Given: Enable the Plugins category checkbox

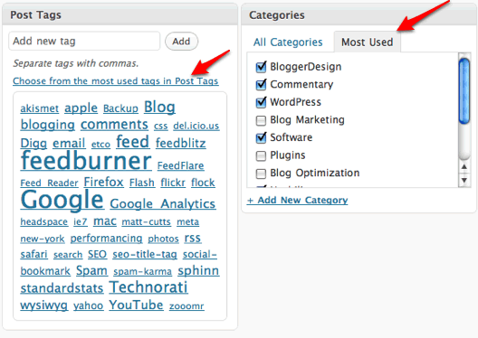Looking at the screenshot, I should click(x=261, y=155).
